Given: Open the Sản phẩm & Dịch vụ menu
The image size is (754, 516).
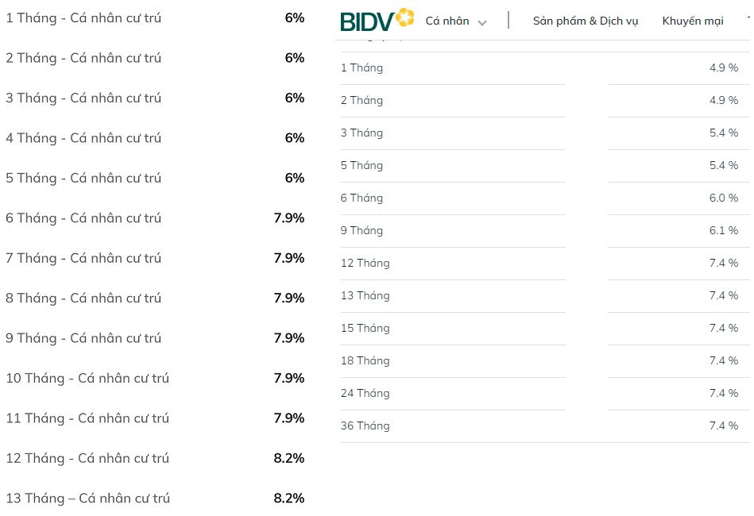Looking at the screenshot, I should 585,21.
